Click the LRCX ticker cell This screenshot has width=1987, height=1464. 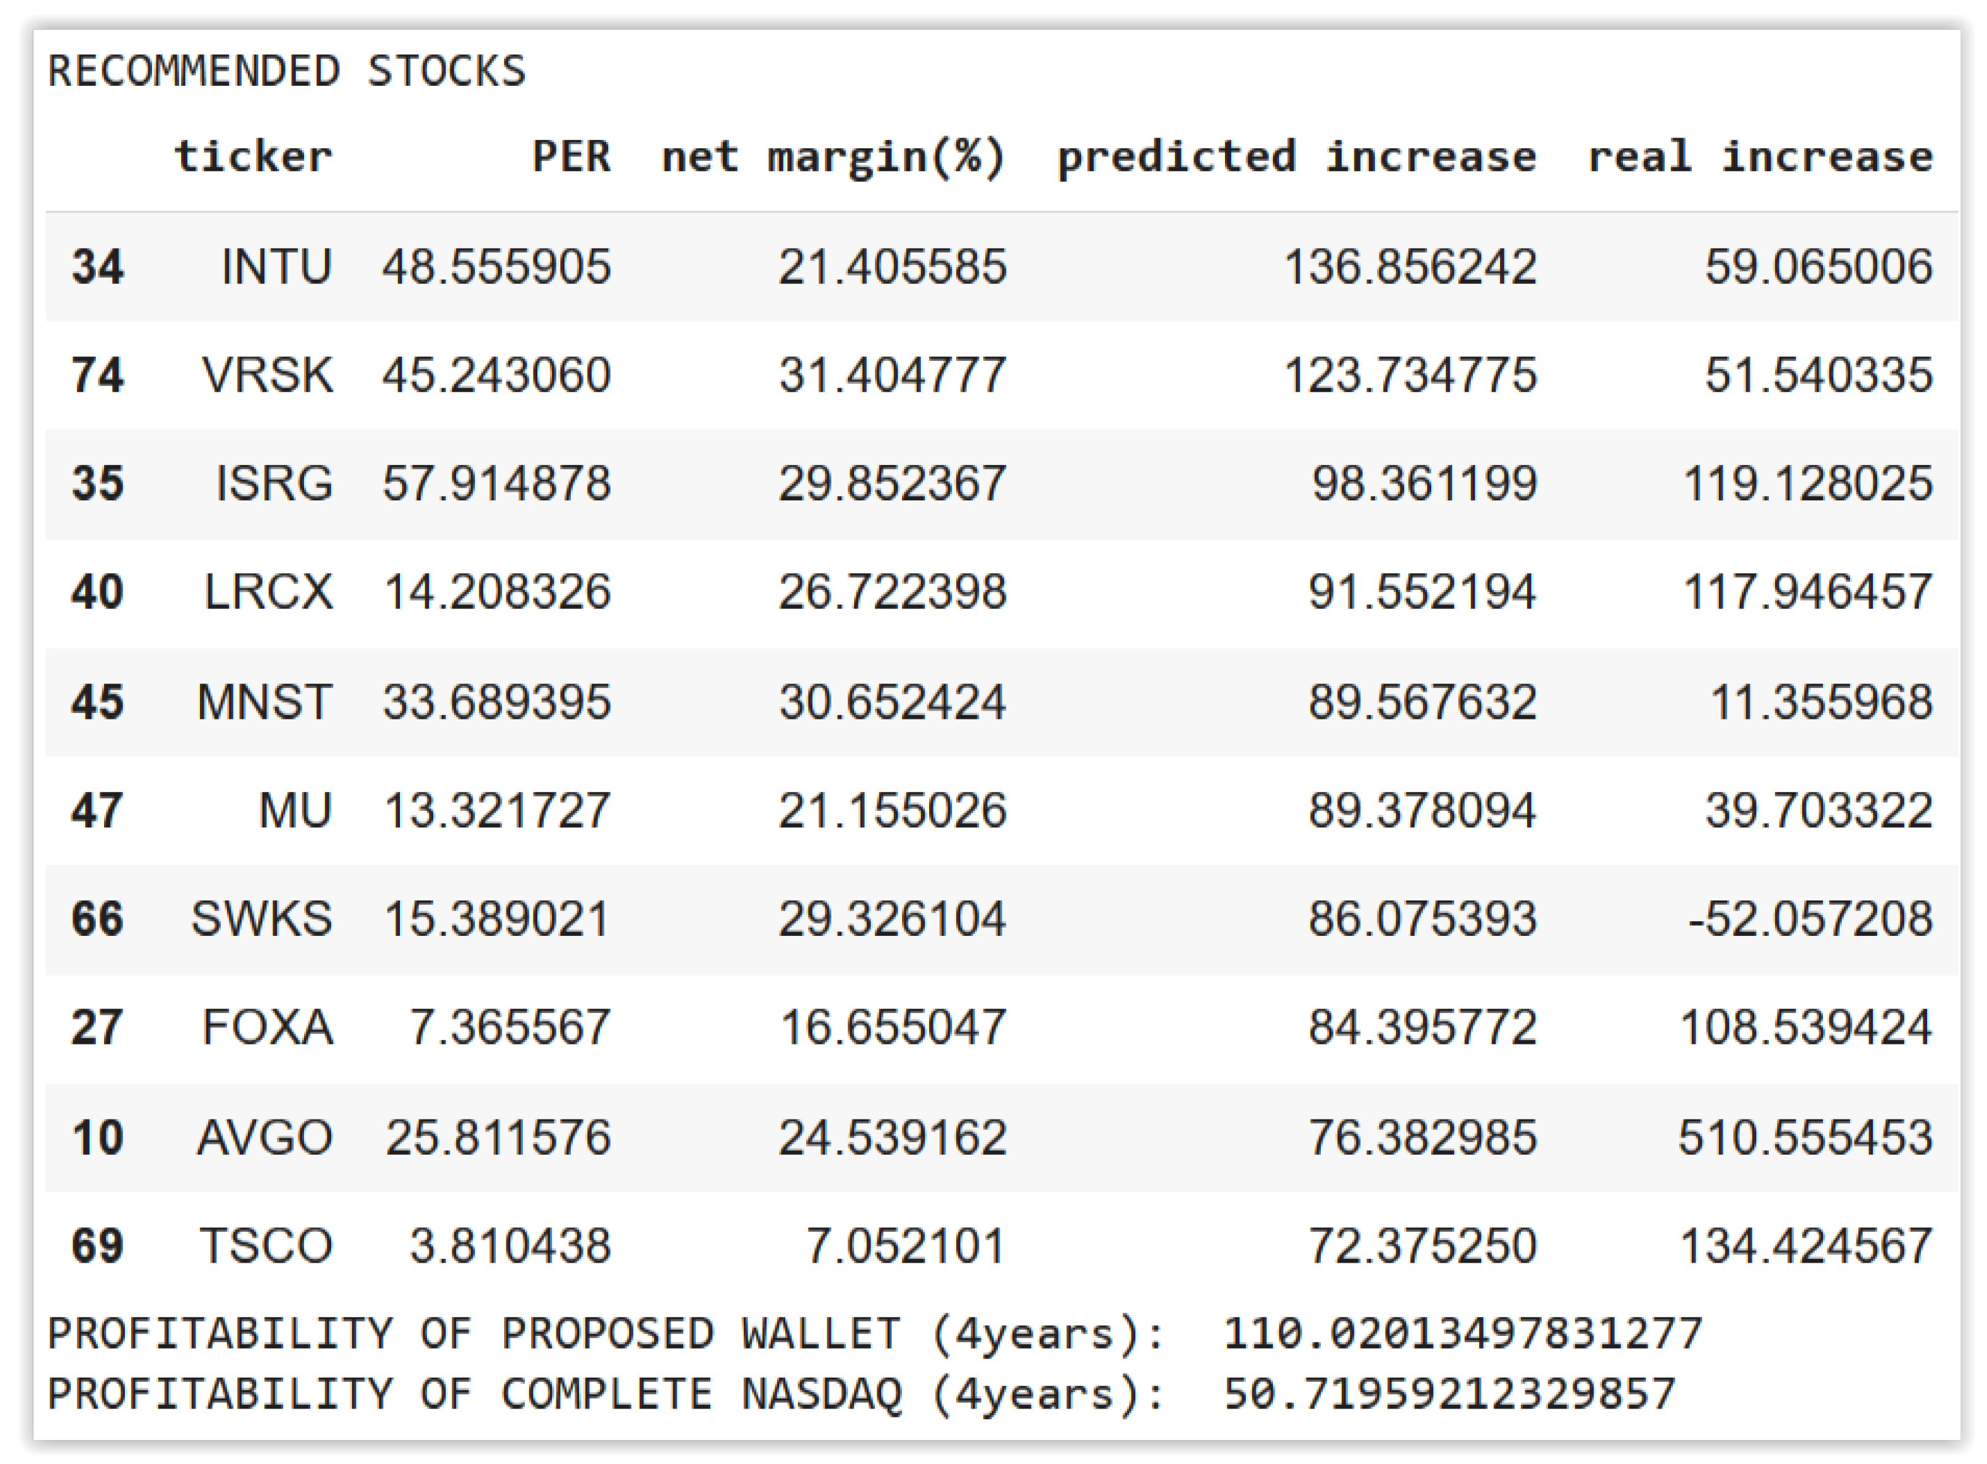coord(269,592)
